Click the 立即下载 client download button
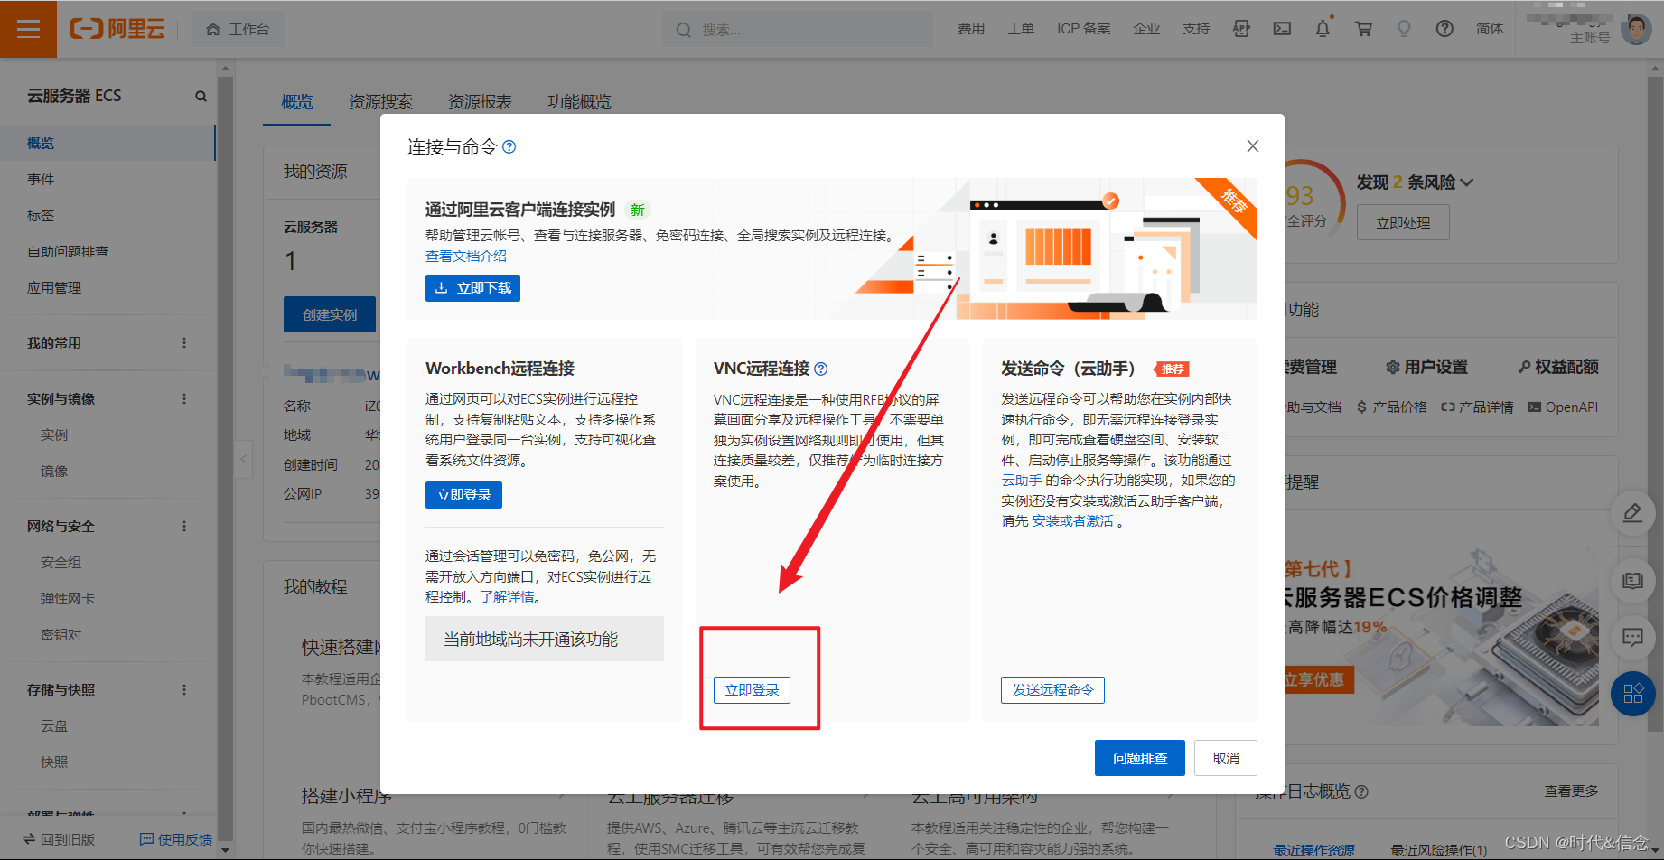The width and height of the screenshot is (1664, 860). (x=472, y=288)
